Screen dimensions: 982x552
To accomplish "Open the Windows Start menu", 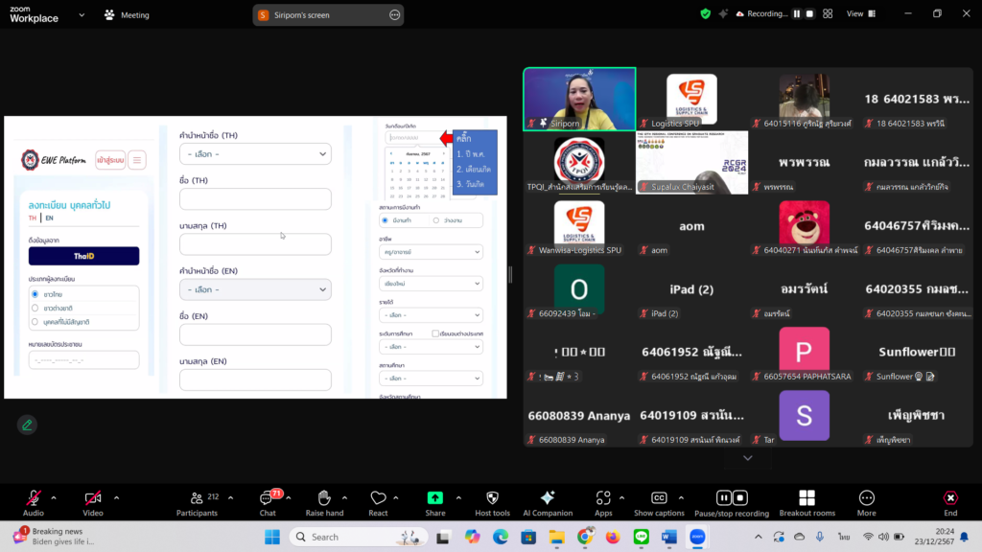I will coord(272,537).
